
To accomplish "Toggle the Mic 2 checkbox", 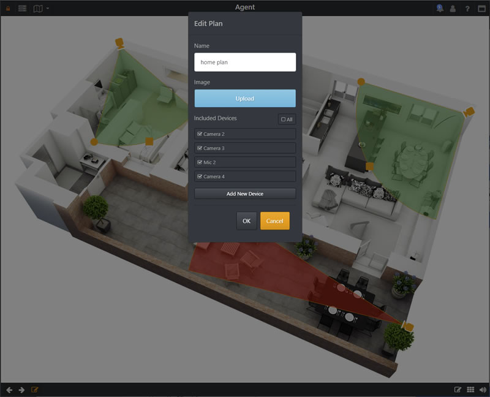I will 200,162.
